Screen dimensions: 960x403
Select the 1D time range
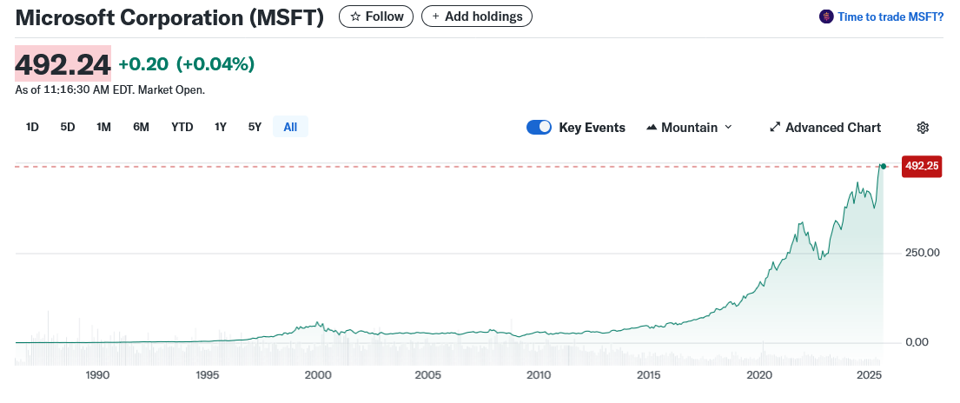point(32,128)
